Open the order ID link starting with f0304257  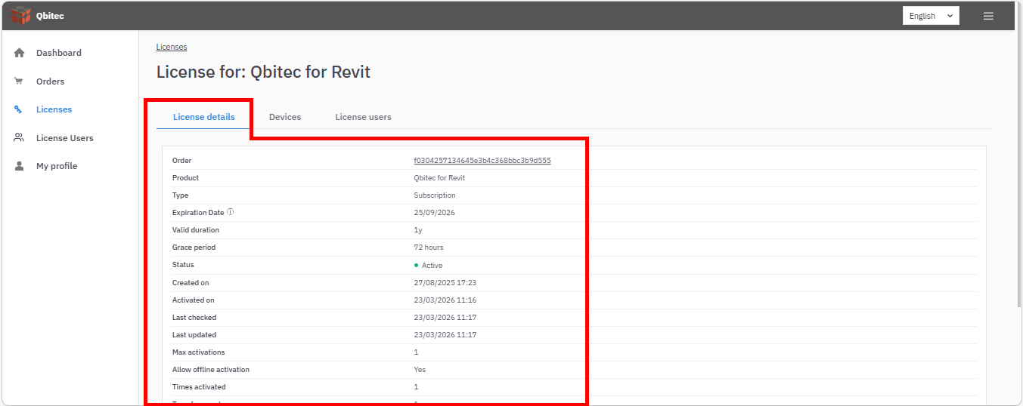[482, 161]
